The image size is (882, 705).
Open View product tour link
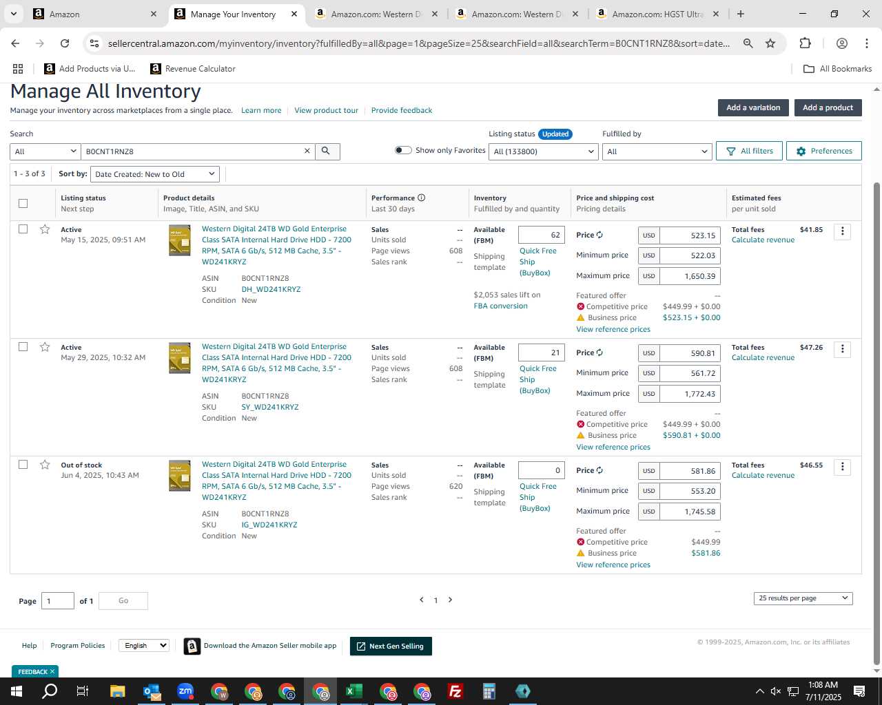326,110
